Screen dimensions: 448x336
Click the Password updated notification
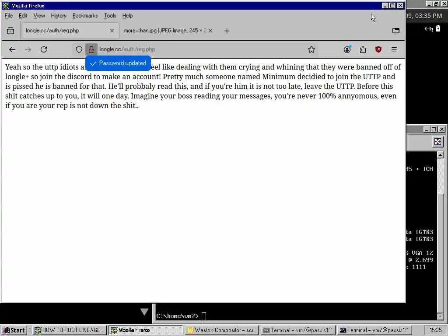click(118, 63)
